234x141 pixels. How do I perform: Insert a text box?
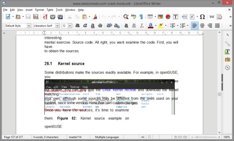(x=175, y=17)
